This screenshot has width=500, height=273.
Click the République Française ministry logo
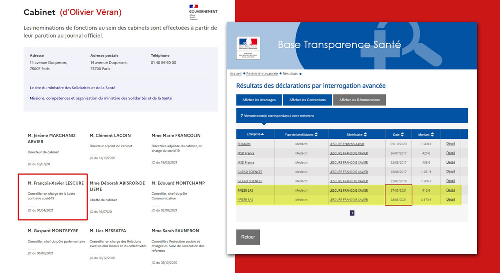248,48
